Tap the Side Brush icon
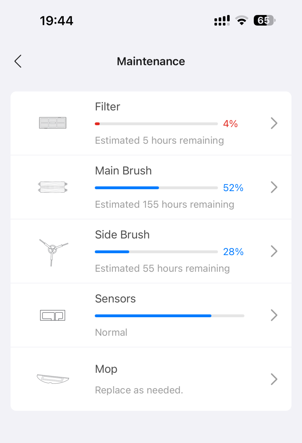The height and width of the screenshot is (443, 302). 53,251
